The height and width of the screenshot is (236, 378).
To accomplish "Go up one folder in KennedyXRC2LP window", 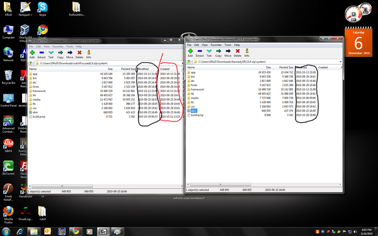I will (189, 62).
